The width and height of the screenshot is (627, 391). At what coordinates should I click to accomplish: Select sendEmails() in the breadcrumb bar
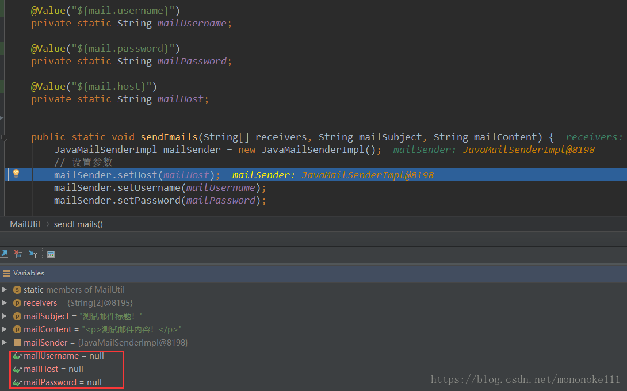[x=78, y=224]
